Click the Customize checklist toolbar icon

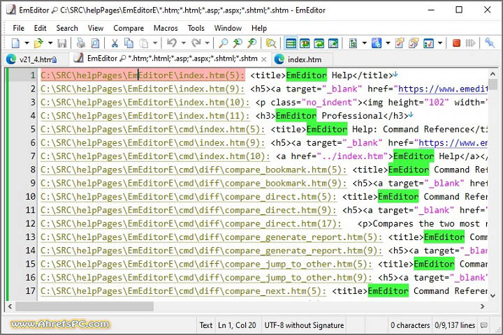pos(428,43)
